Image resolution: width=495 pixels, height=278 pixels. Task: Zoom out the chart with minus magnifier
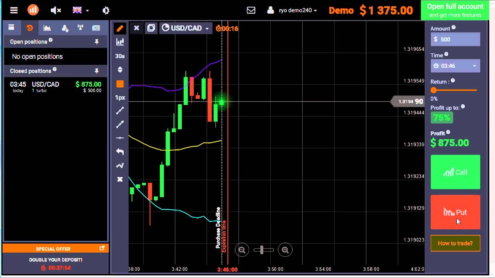242,250
